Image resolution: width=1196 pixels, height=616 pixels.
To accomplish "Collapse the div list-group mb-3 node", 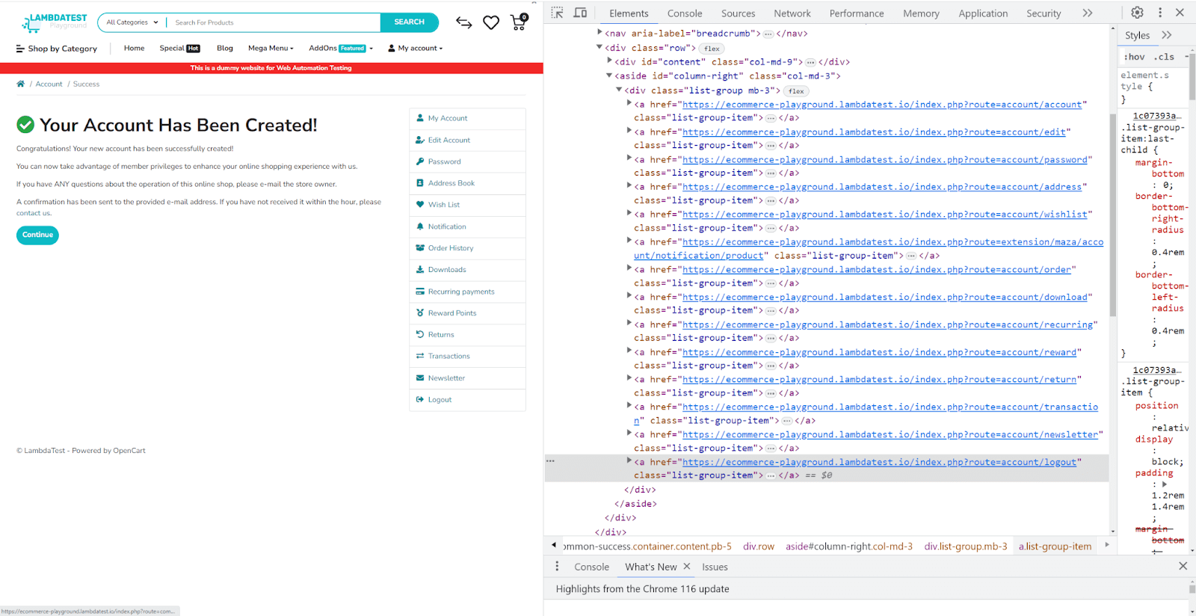I will (x=619, y=90).
